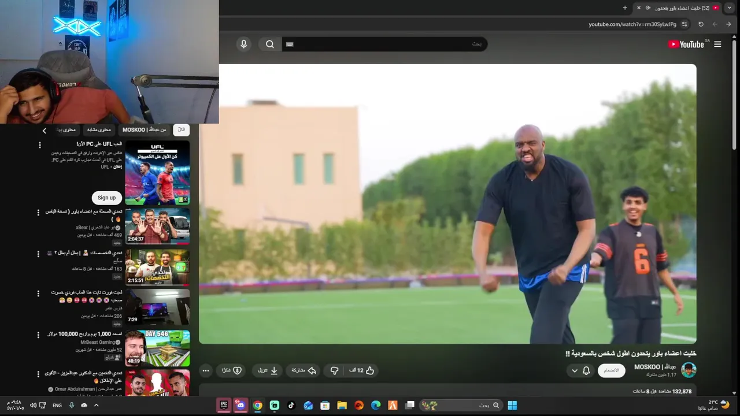The width and height of the screenshot is (740, 416).
Task: Show more filter chips with chevron arrow
Action: tap(44, 131)
